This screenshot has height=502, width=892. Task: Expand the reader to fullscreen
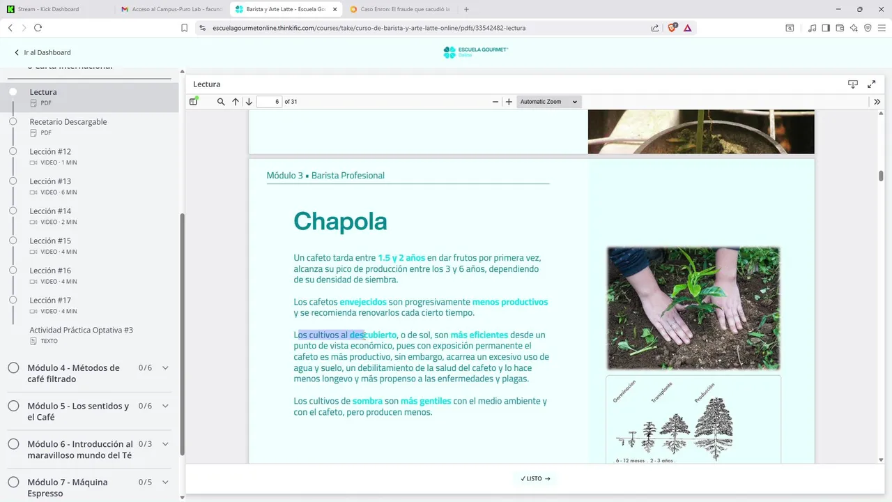pyautogui.click(x=871, y=84)
